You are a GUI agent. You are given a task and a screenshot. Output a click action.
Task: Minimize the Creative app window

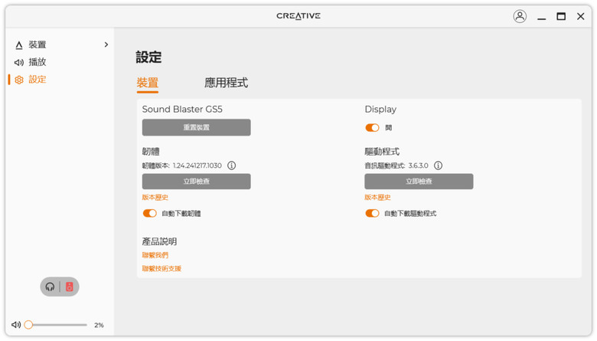(x=541, y=17)
